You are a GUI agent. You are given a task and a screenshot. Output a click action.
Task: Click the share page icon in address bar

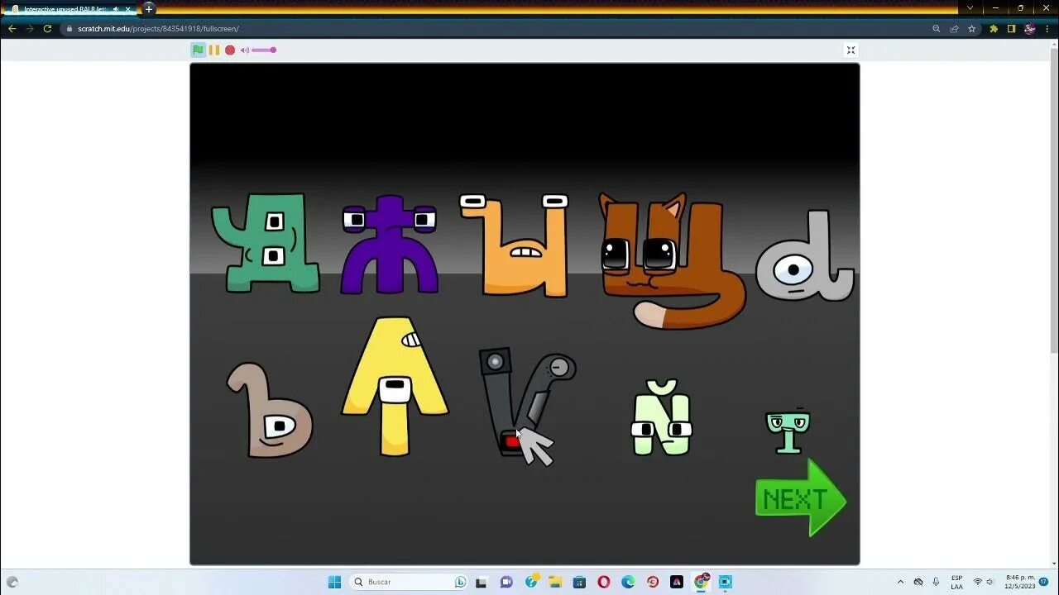[x=954, y=29]
